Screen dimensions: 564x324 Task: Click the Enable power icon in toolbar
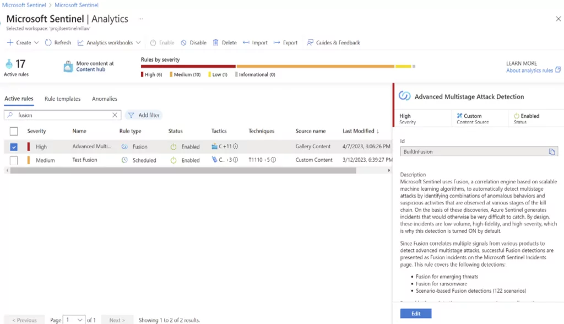click(153, 42)
